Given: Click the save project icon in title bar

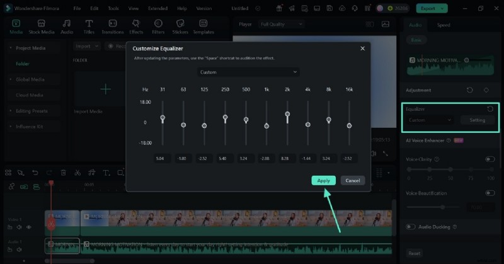Looking at the screenshot, I should point(329,8).
